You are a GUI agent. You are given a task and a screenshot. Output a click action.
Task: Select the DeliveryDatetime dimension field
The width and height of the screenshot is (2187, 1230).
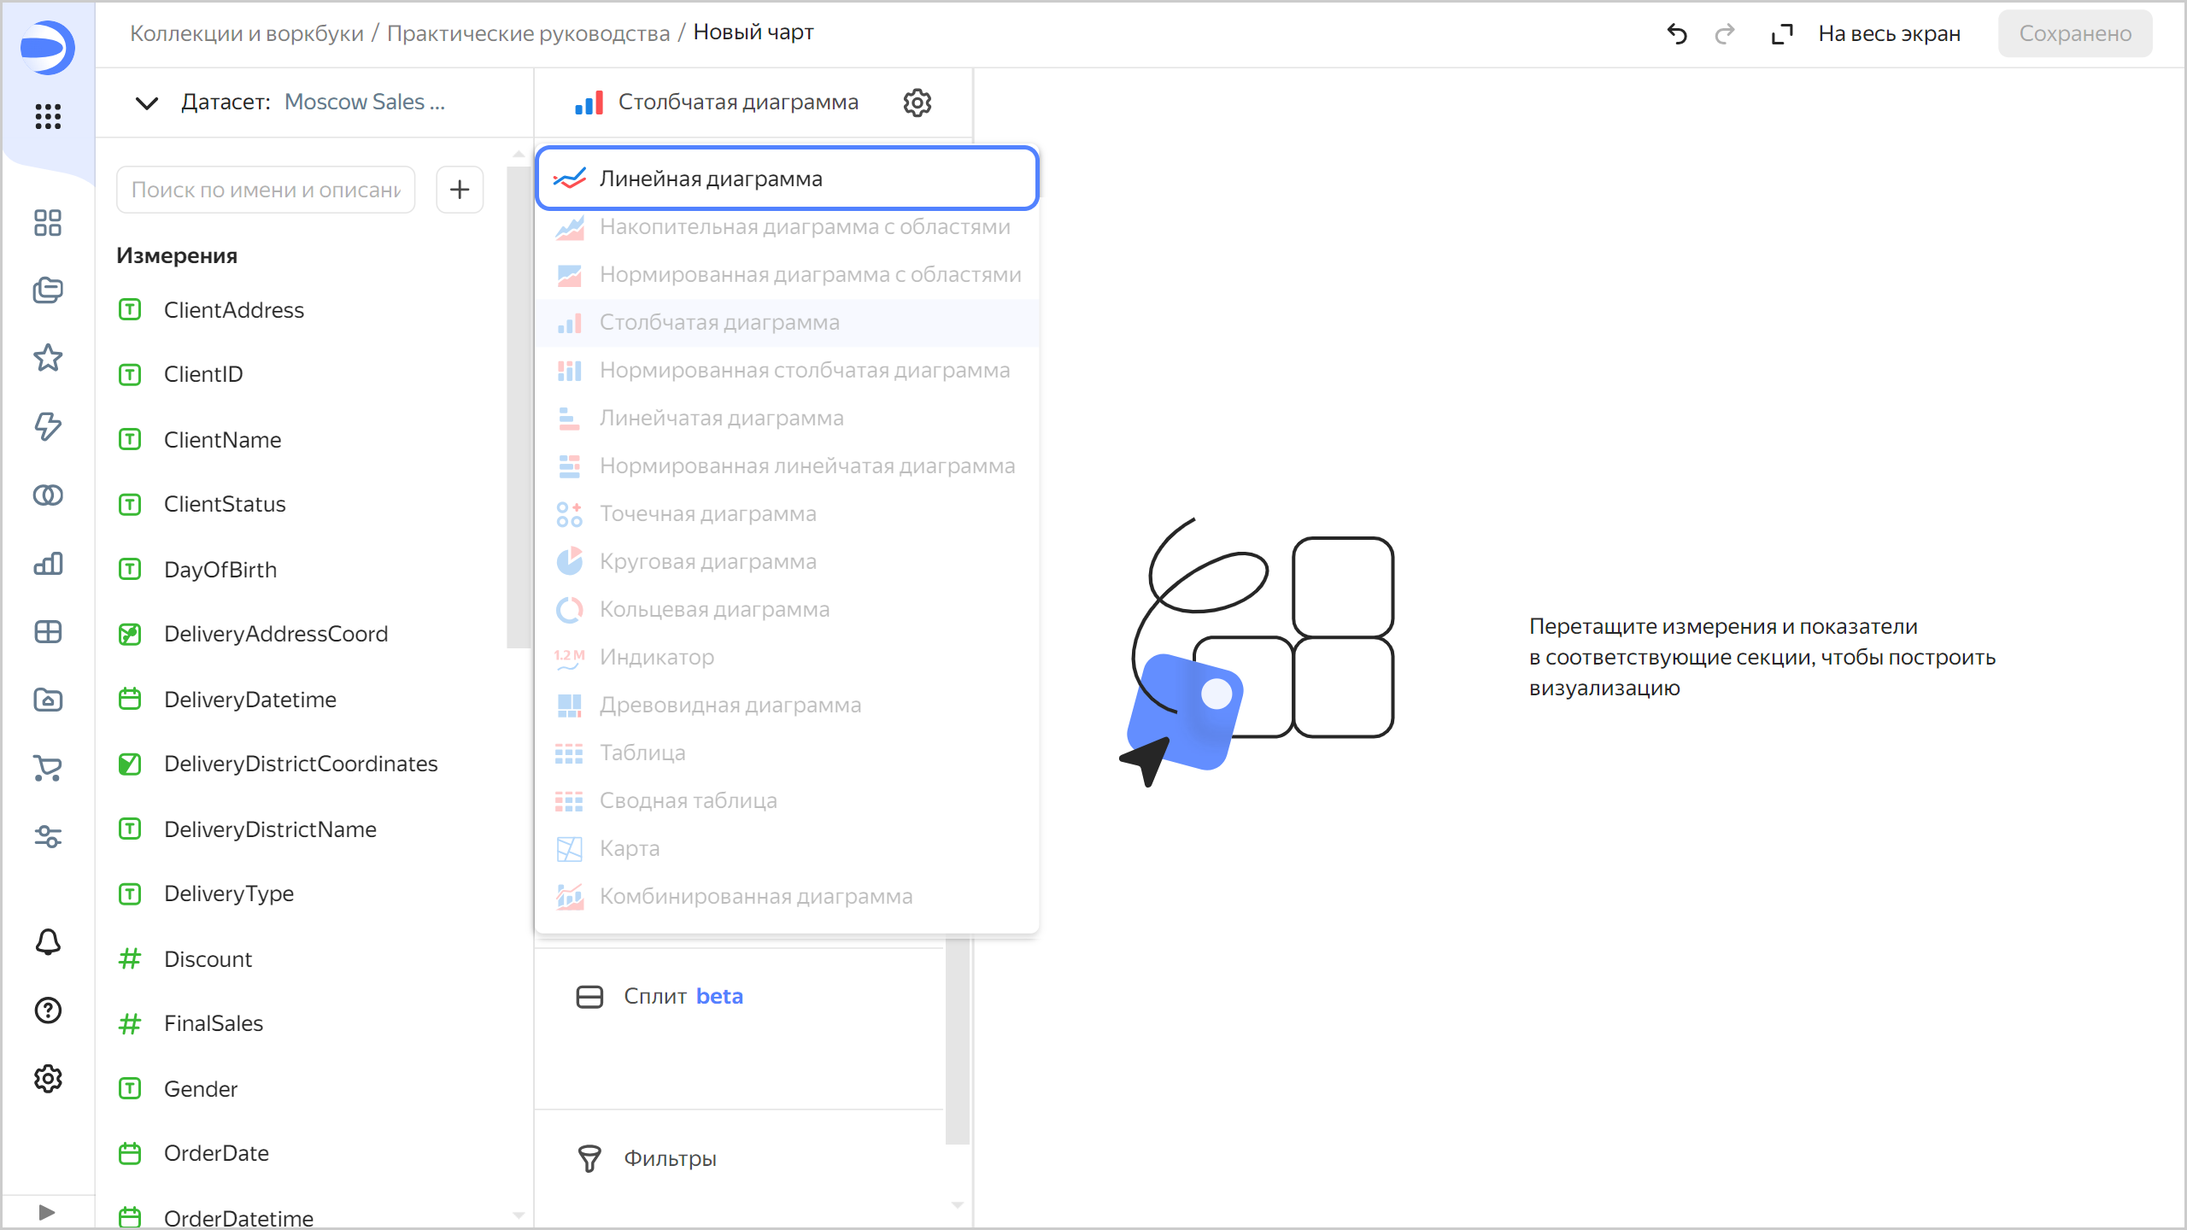tap(249, 700)
